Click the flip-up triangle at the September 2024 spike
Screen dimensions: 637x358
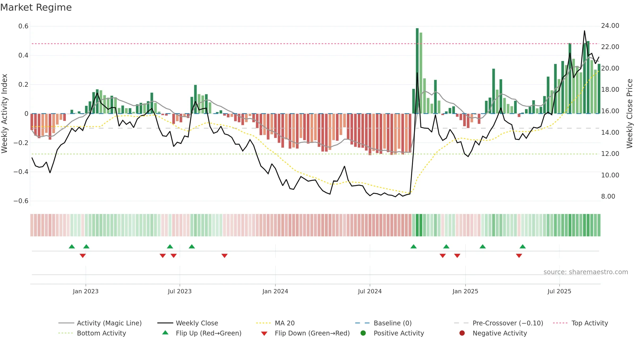click(x=414, y=247)
